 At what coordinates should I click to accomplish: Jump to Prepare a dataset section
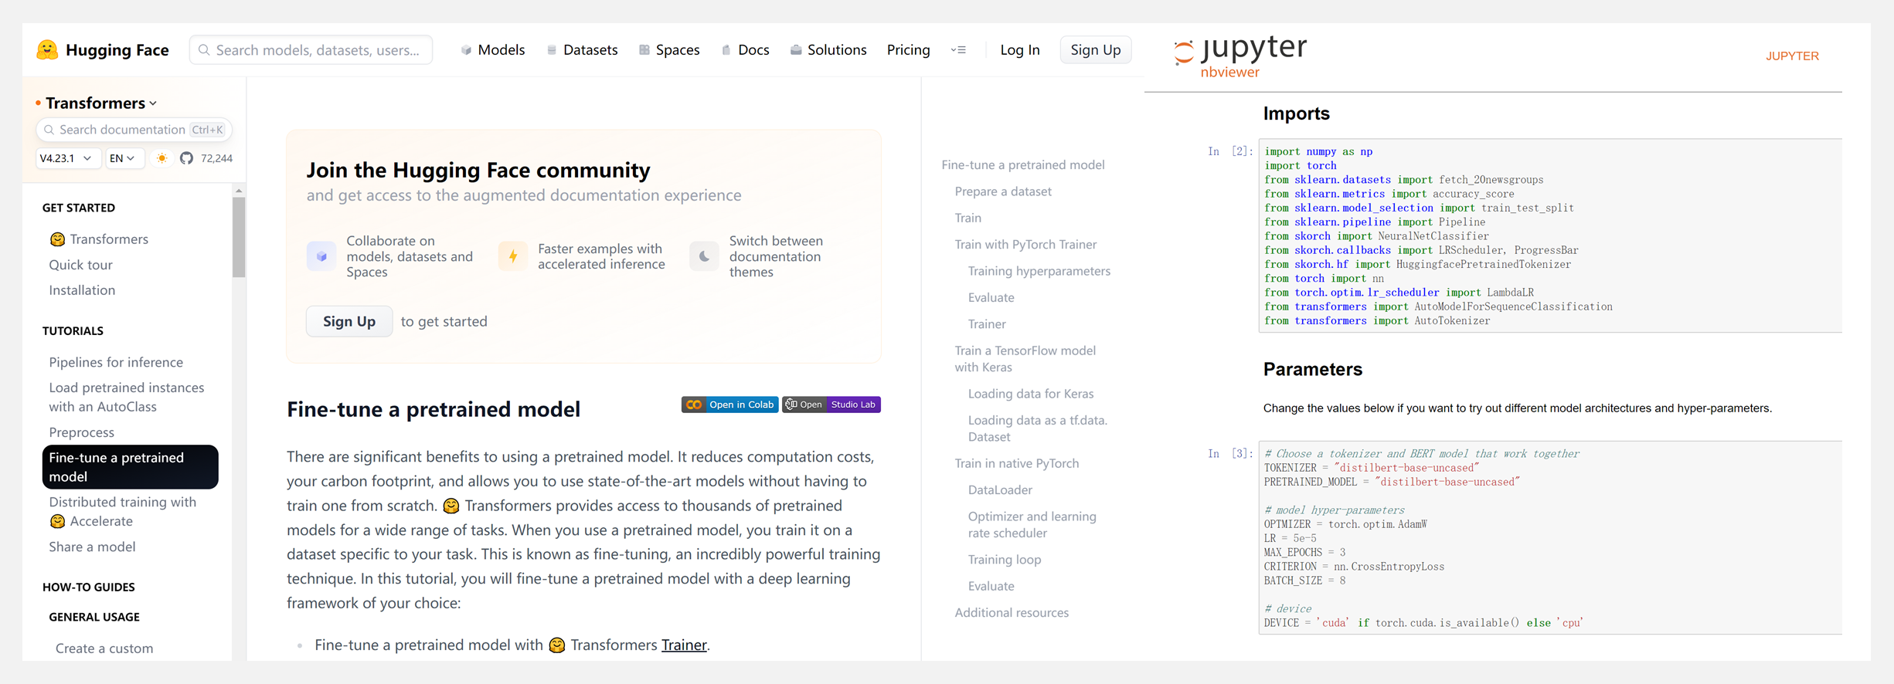[x=1003, y=191]
